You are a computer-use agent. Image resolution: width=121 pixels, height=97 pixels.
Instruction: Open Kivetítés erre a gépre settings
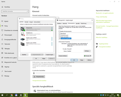click(11, 58)
